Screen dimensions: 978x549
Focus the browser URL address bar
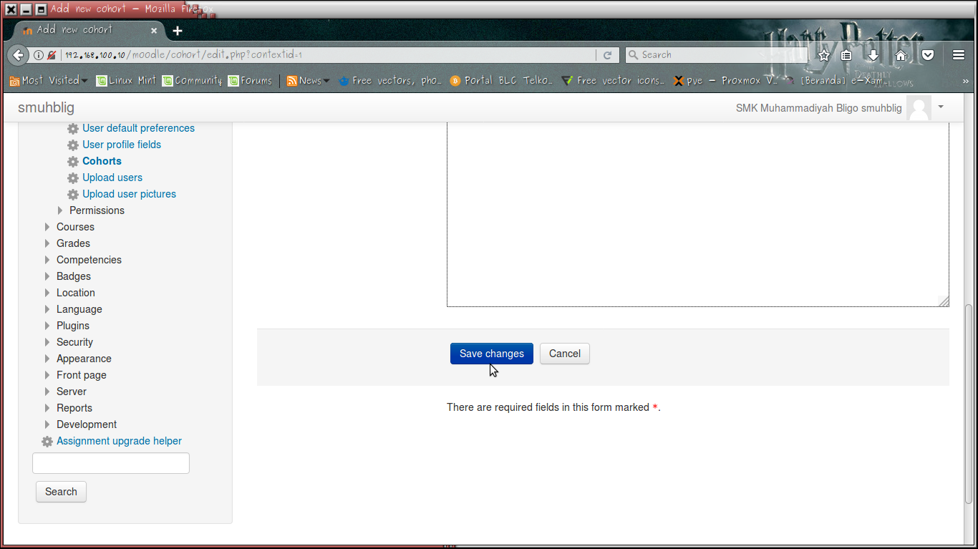[329, 55]
